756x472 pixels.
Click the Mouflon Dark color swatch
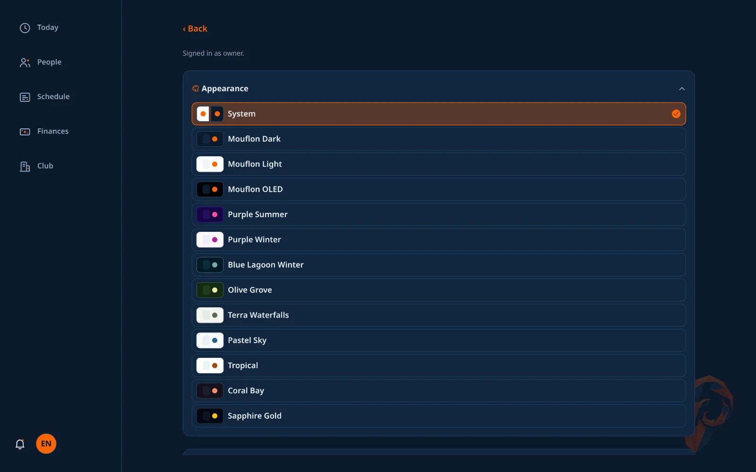click(x=210, y=139)
